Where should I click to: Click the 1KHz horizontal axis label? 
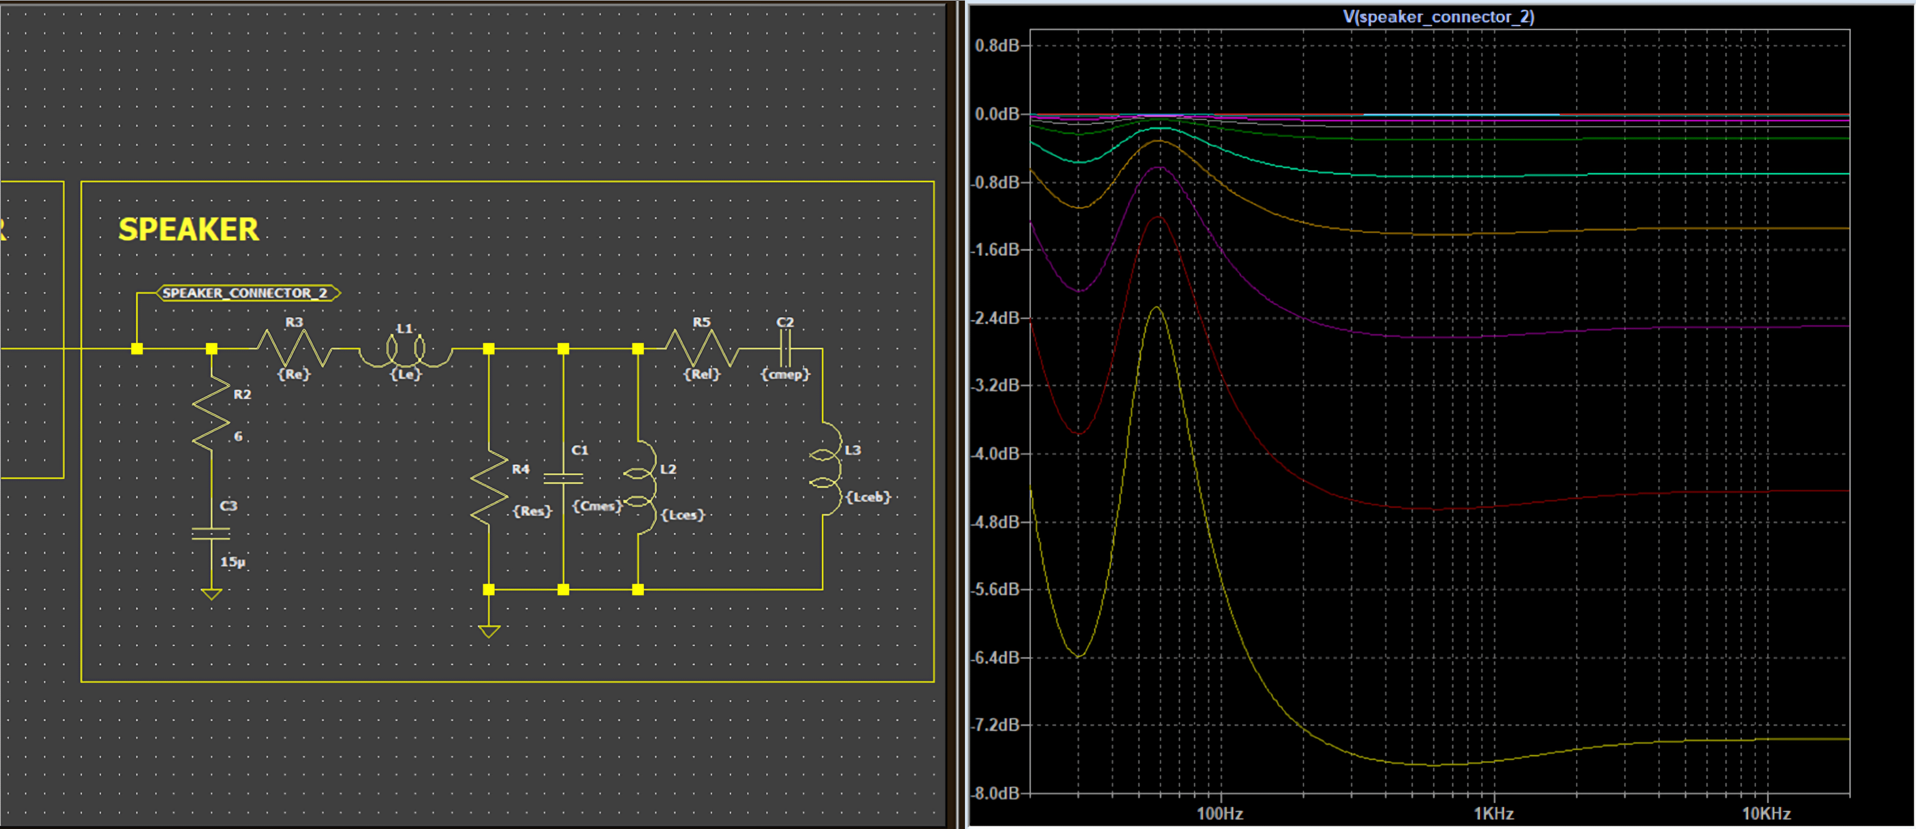click(x=1494, y=814)
